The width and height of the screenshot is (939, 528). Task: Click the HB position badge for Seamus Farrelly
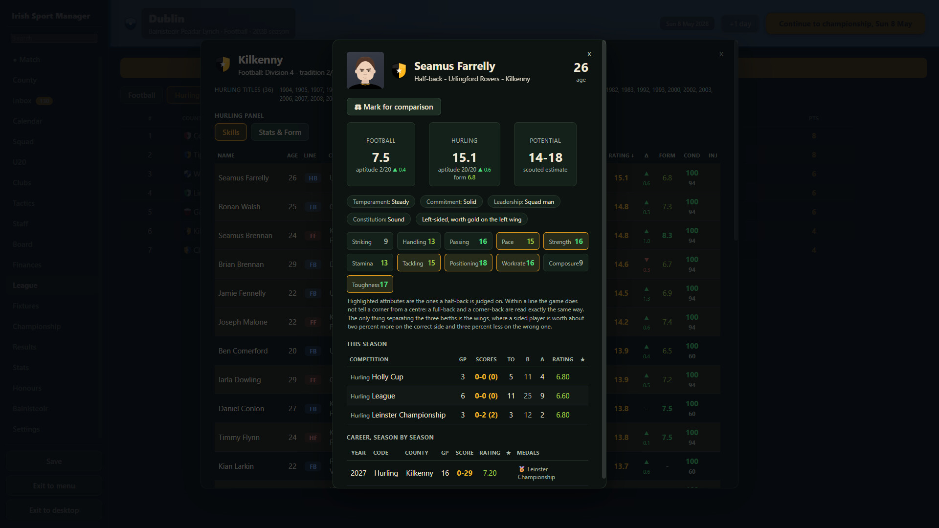coord(313,178)
